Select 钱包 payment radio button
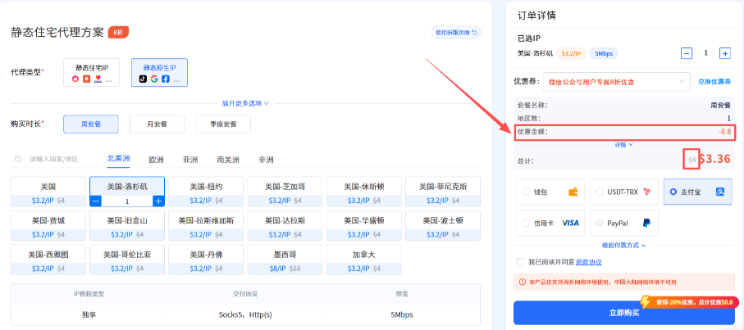Screen dimensions: 744x330 click(x=526, y=192)
